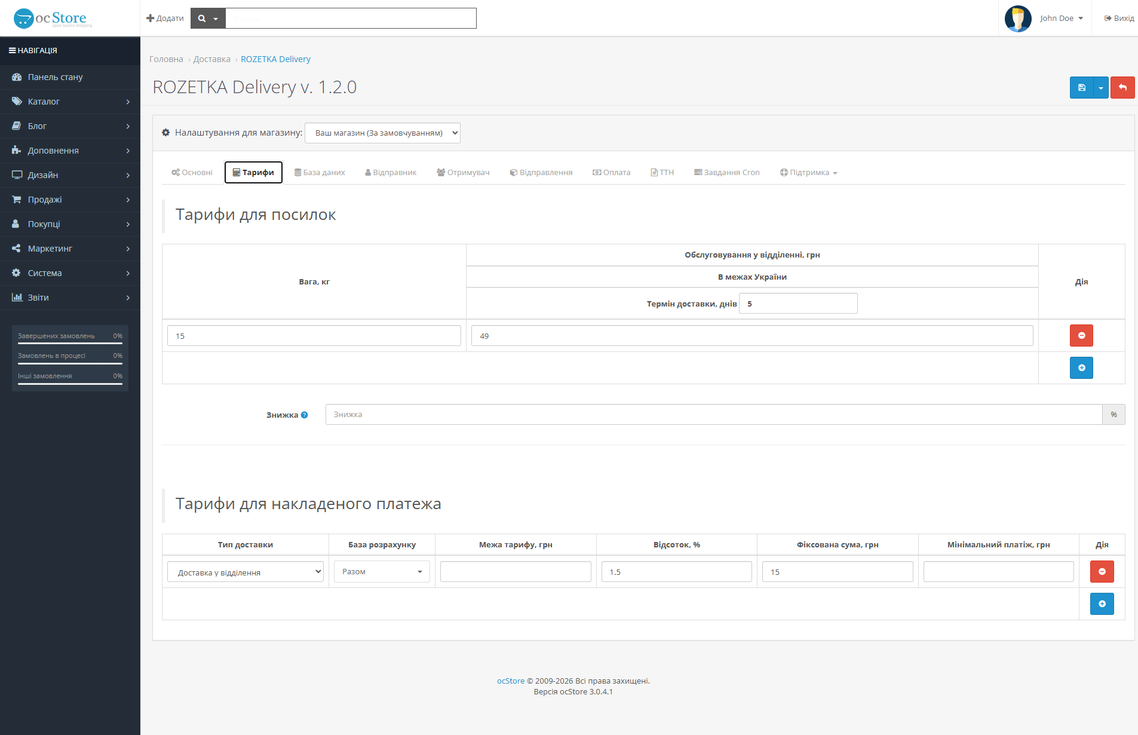Viewport: 1138px width, 735px height.
Task: Switch to the Основні tab
Action: pyautogui.click(x=192, y=173)
